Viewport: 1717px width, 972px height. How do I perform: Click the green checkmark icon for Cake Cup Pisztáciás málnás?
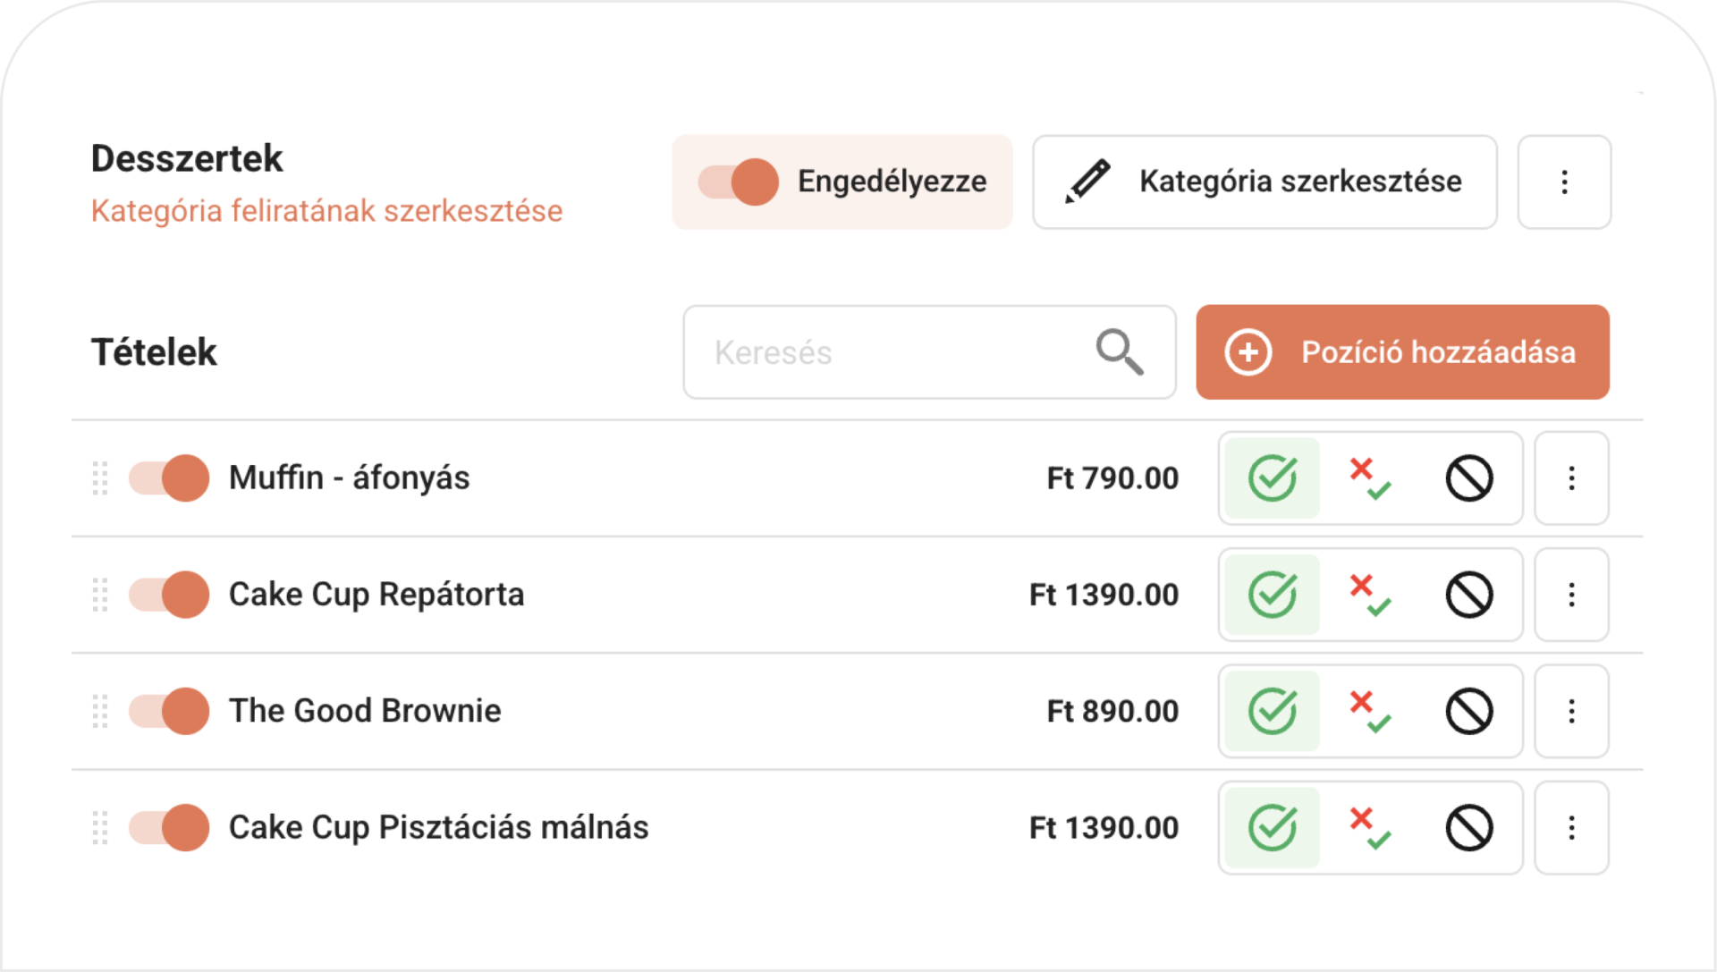pyautogui.click(x=1272, y=827)
